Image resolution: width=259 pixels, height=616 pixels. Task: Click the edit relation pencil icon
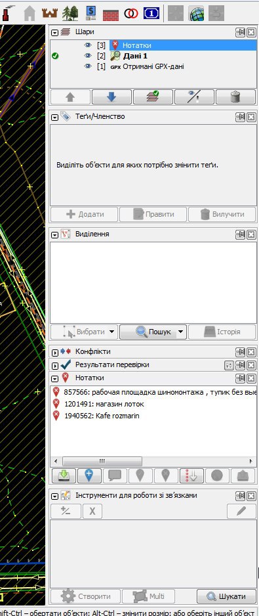click(241, 511)
